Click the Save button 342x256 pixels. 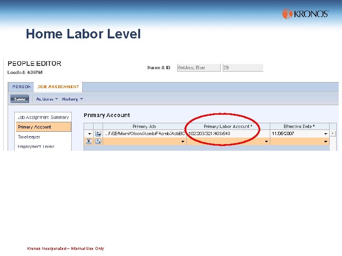point(19,99)
